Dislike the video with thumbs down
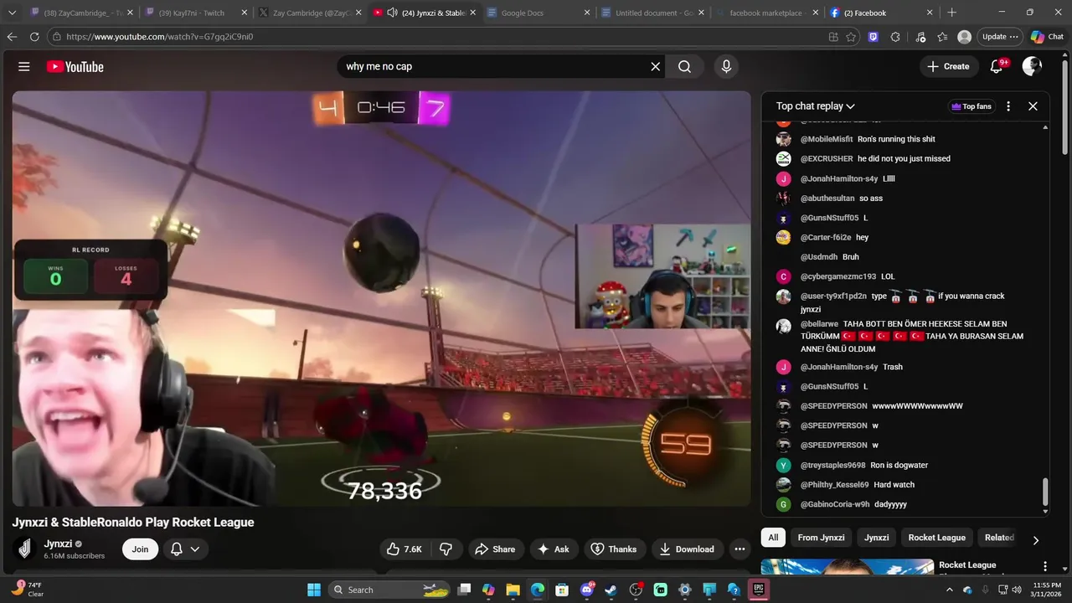 click(446, 549)
